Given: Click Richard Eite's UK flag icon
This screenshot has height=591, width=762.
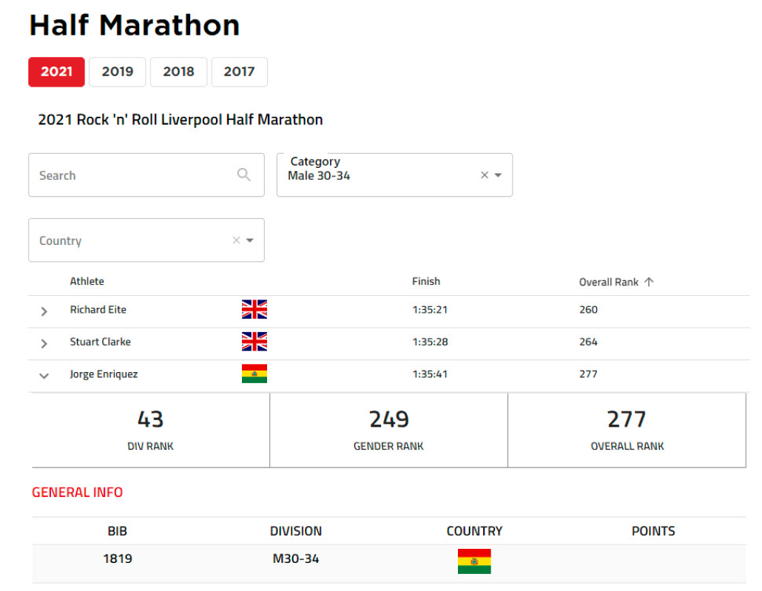Looking at the screenshot, I should point(254,309).
